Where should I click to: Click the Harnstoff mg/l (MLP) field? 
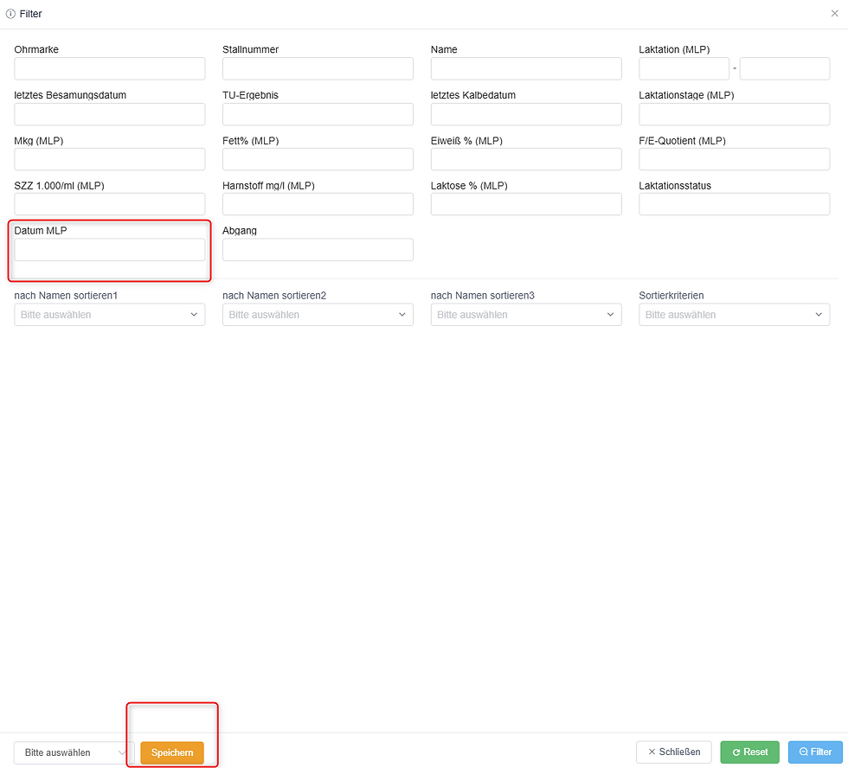pyautogui.click(x=318, y=204)
